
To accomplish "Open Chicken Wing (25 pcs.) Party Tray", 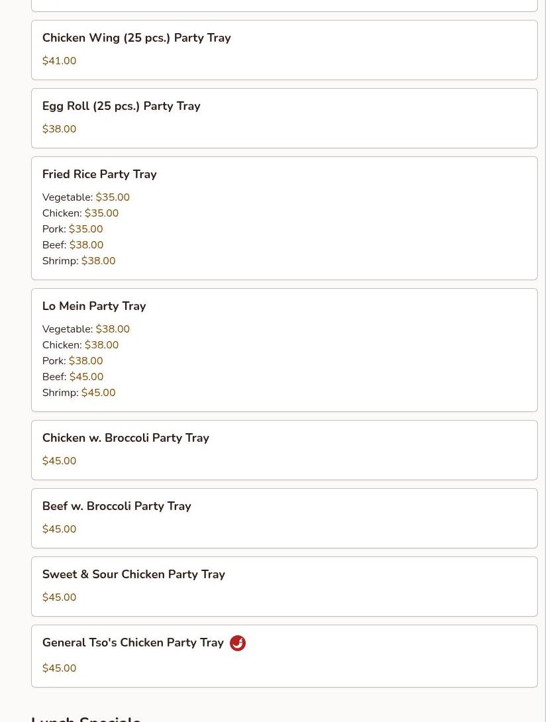I will pos(136,38).
